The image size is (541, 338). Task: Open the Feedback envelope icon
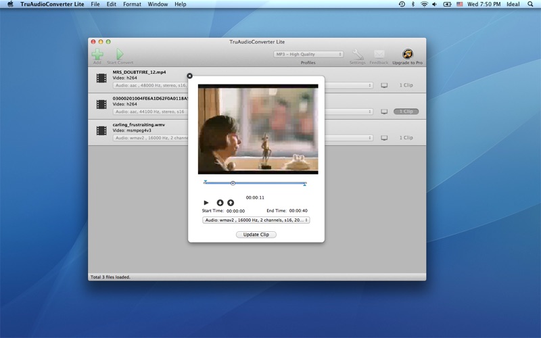379,54
